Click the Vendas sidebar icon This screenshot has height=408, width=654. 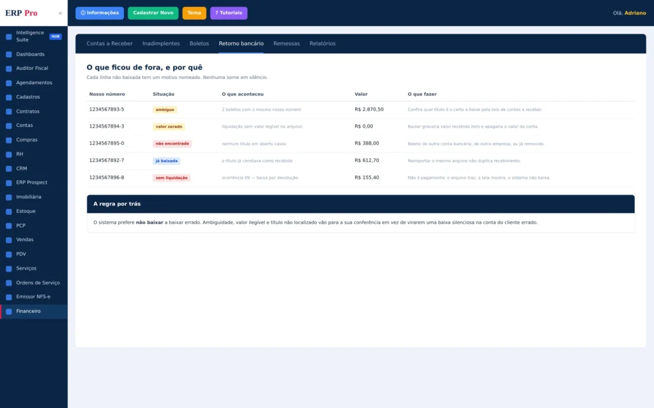9,240
